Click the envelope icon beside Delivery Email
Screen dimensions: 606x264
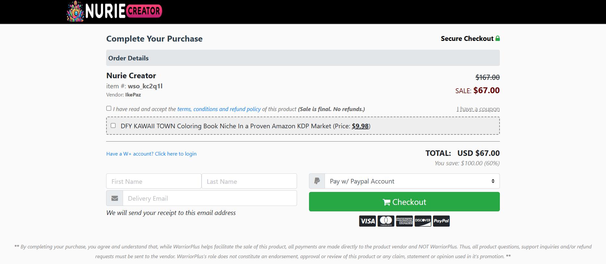pos(115,198)
